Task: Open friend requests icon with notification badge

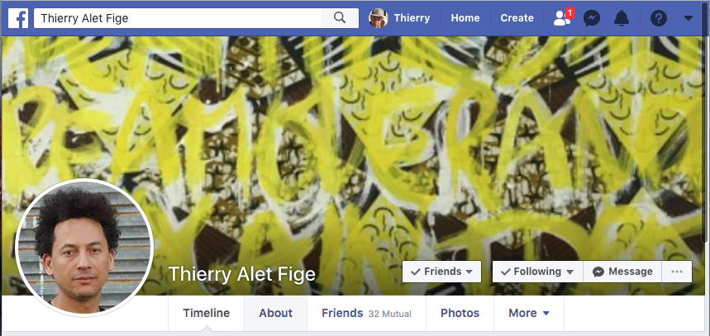Action: coord(564,17)
